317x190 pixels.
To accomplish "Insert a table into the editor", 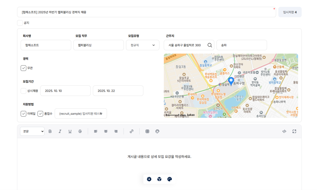I will (x=147, y=131).
